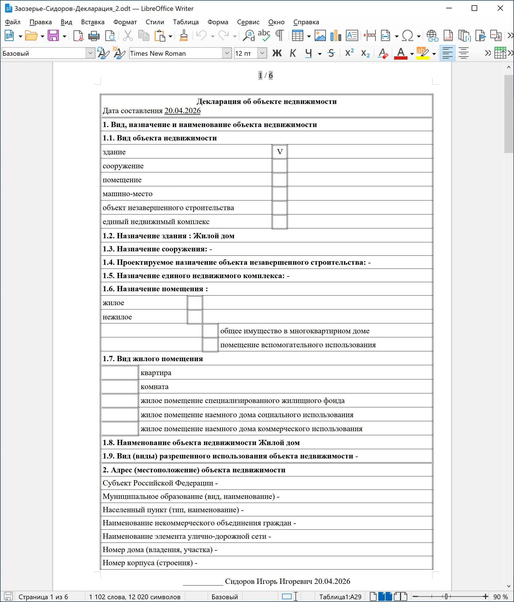Expand the Insert Table dropdown arrow

click(x=309, y=36)
